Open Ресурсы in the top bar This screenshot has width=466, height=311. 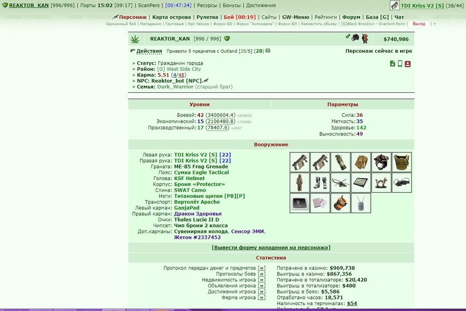coord(207,5)
